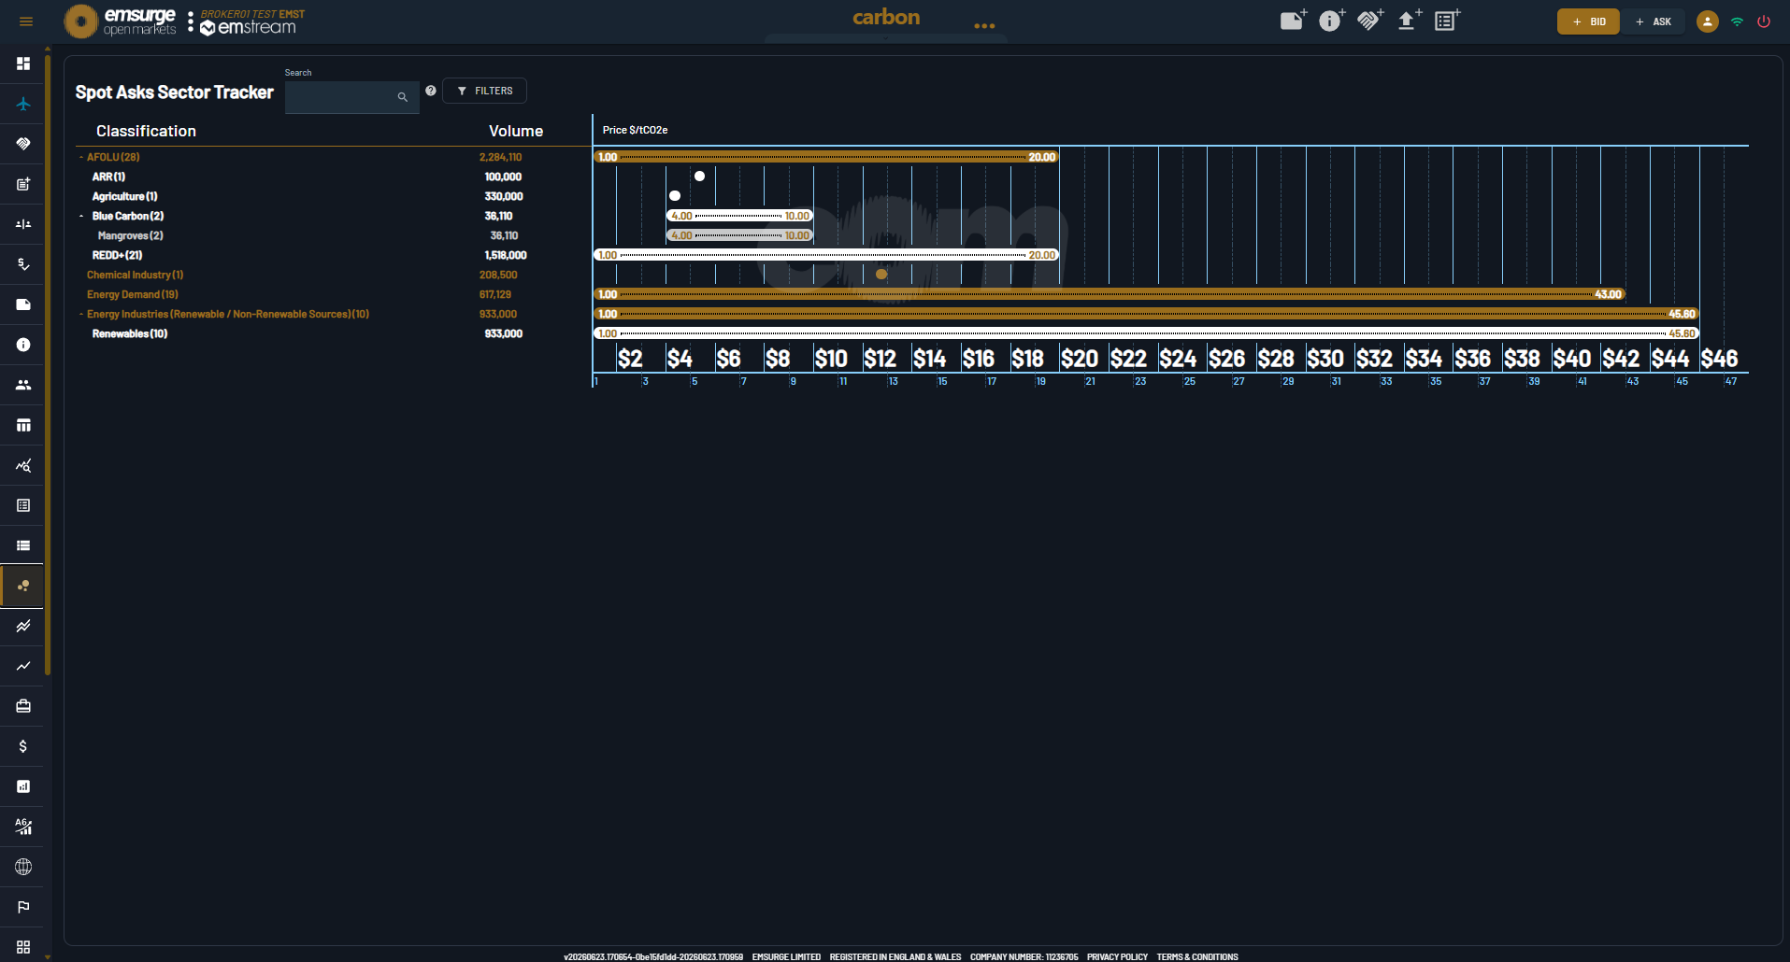
Task: Open the sidebar four-squares widgets icon
Action: coord(23,946)
